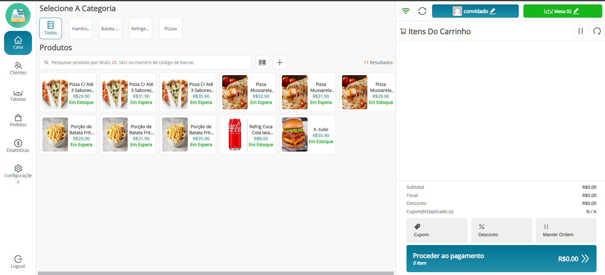Click the Manter Ordem button
This screenshot has height=275, width=605.
click(x=565, y=230)
